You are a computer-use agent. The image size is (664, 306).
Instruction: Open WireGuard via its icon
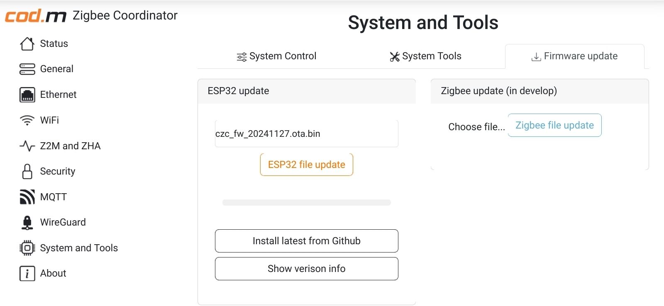point(27,223)
